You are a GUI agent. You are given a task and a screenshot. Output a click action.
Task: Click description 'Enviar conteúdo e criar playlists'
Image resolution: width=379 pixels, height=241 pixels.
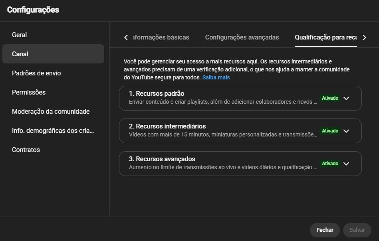[223, 102]
